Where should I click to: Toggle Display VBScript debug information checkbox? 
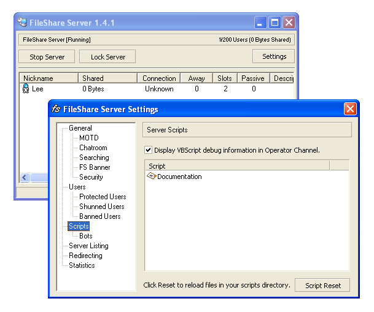[148, 150]
